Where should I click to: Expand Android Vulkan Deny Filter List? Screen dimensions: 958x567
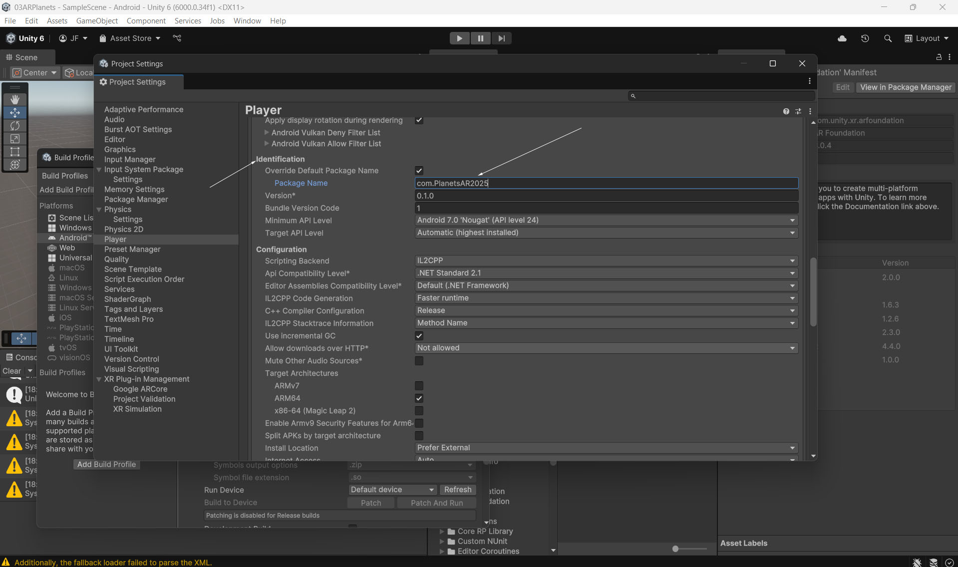[x=267, y=133]
